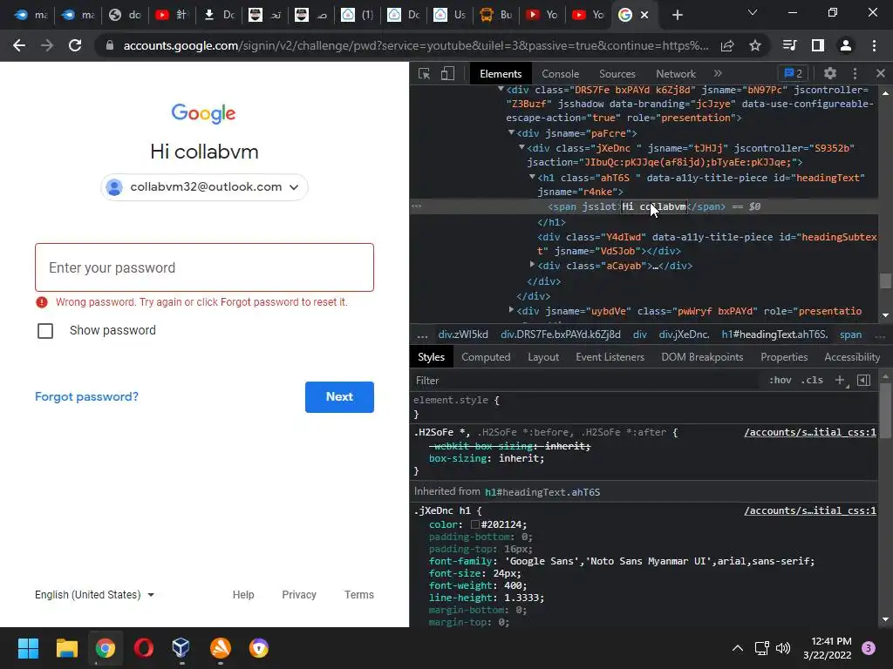Image resolution: width=893 pixels, height=669 pixels.
Task: View site lock information icon
Action: pyautogui.click(x=110, y=45)
